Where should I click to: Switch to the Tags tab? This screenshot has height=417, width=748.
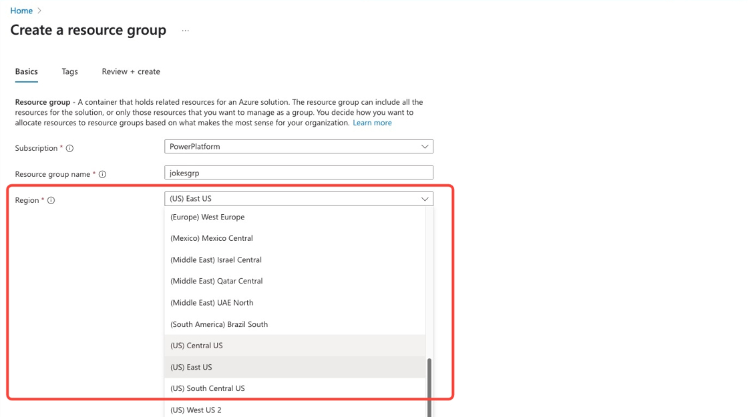(x=69, y=71)
